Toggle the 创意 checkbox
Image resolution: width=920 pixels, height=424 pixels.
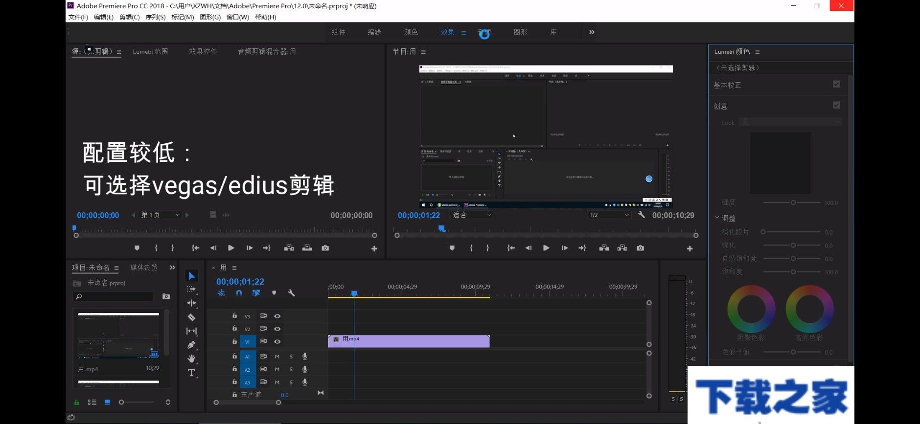click(836, 105)
